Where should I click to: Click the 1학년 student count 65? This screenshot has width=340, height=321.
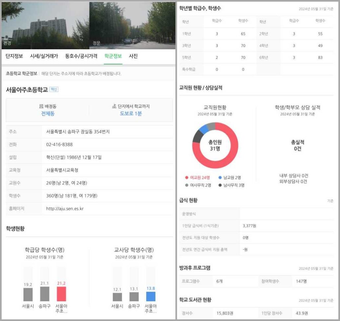click(x=243, y=34)
